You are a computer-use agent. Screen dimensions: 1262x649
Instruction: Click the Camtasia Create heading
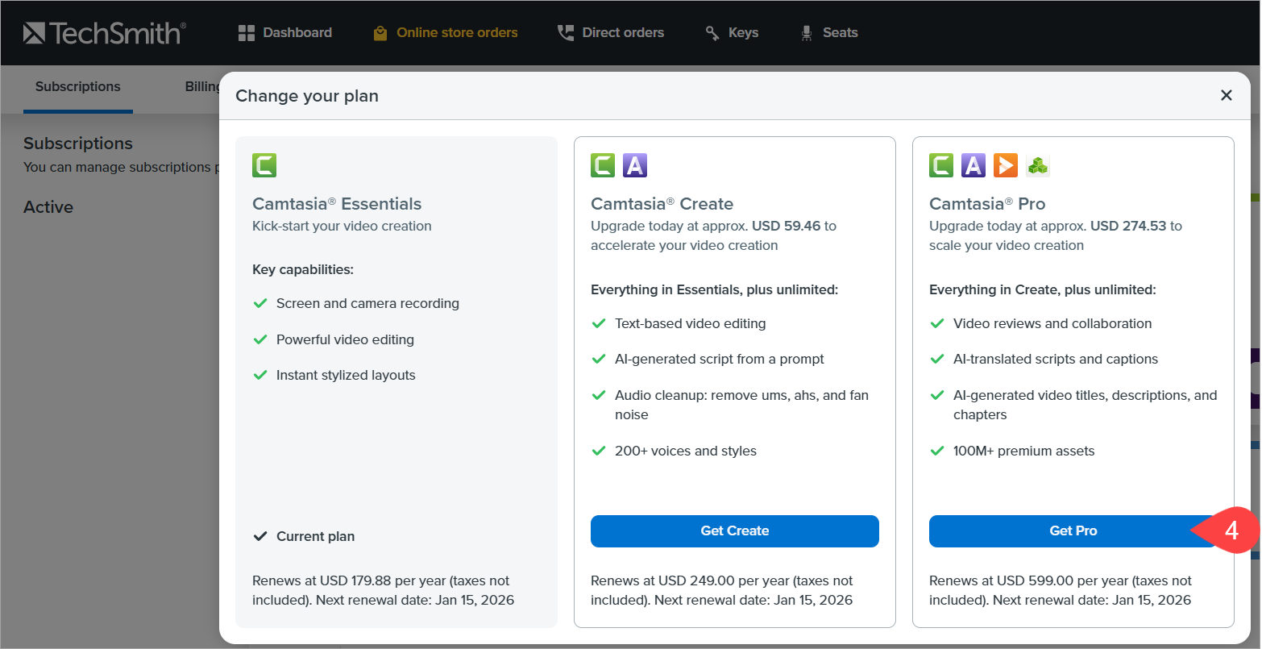click(662, 204)
